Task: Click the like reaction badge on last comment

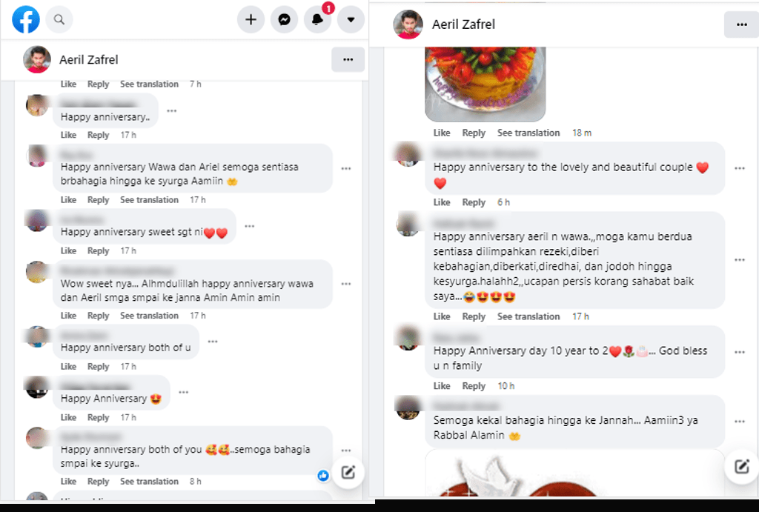Action: 323,476
